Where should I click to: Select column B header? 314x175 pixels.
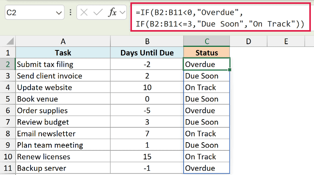click(147, 41)
